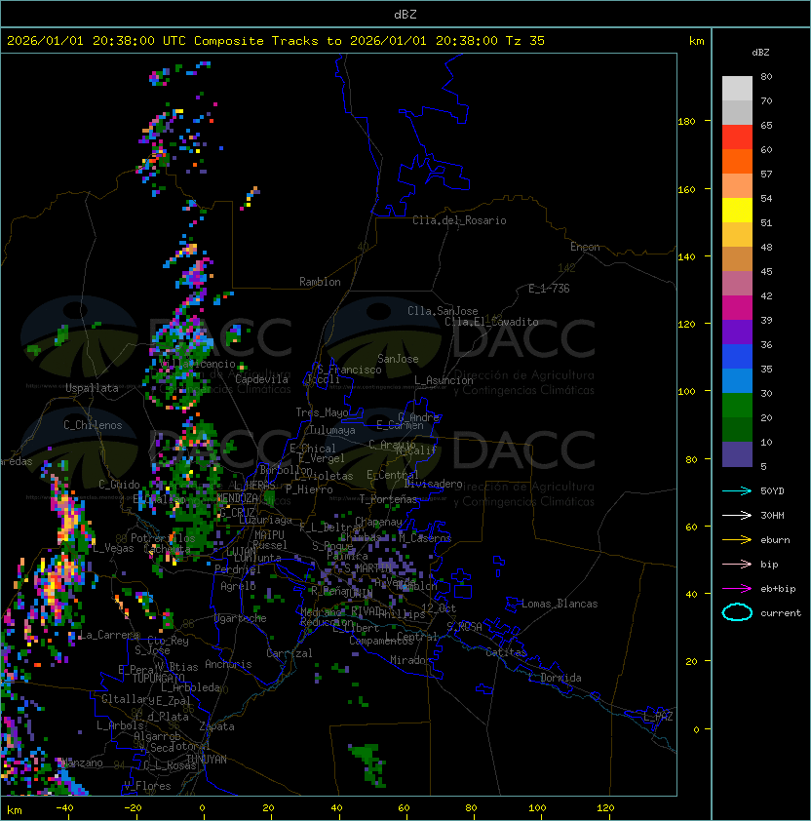Click the 'Uspallata' map label
The image size is (811, 821).
click(92, 388)
